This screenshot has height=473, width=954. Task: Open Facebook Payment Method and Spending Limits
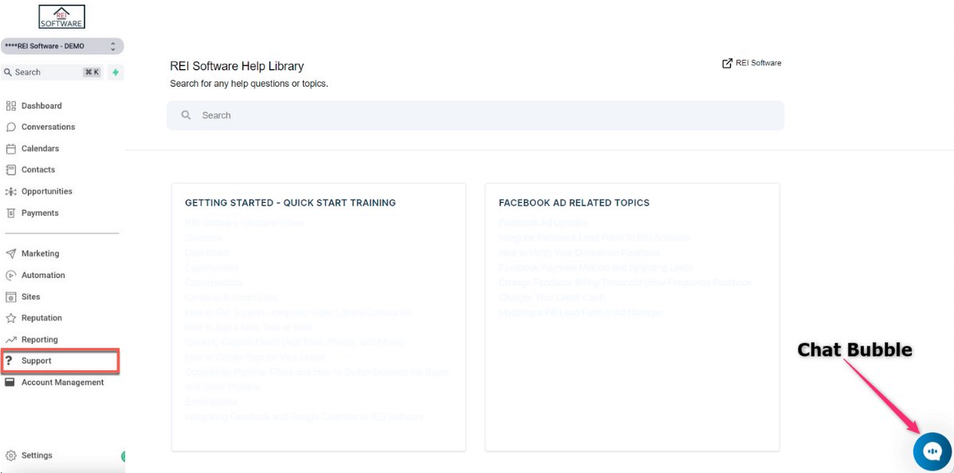click(596, 268)
